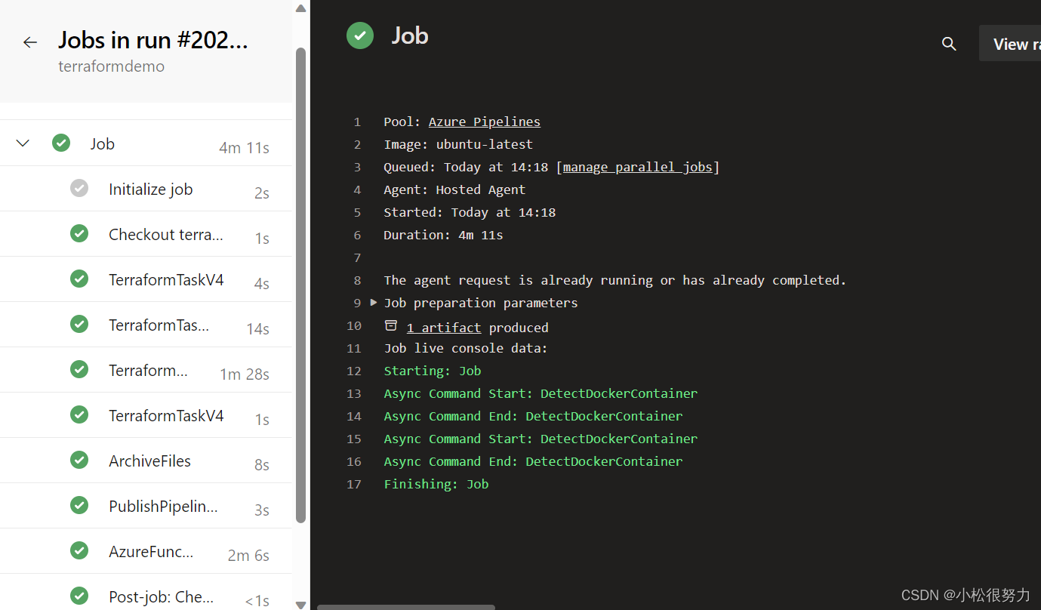This screenshot has width=1041, height=610.
Task: Expand Job preparation parameters triangle
Action: [x=374, y=302]
